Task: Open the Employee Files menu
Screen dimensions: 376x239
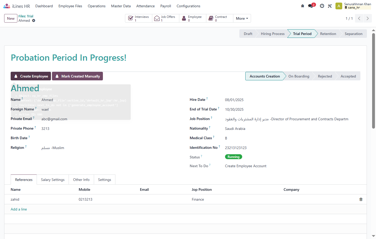Action: point(70,6)
